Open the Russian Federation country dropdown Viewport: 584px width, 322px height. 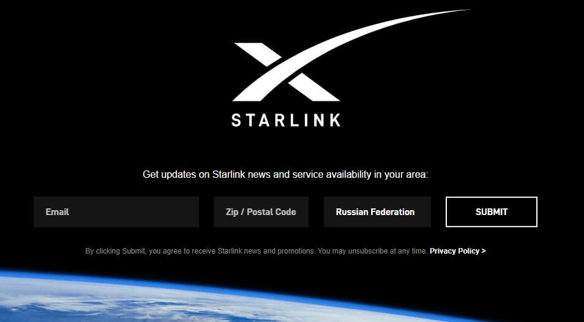coord(377,212)
